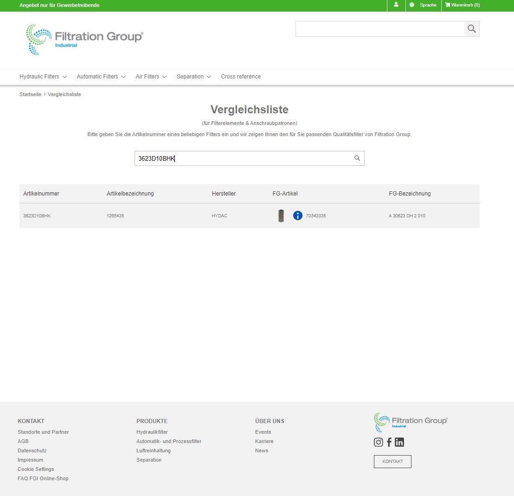The width and height of the screenshot is (514, 496).
Task: Click the header search magnifier icon
Action: [x=471, y=28]
